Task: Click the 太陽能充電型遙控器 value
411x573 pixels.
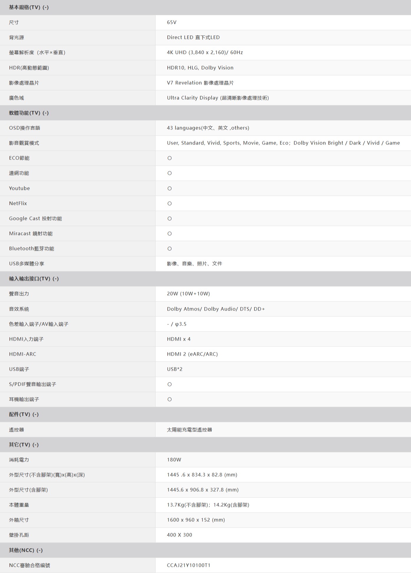Action: pyautogui.click(x=189, y=430)
